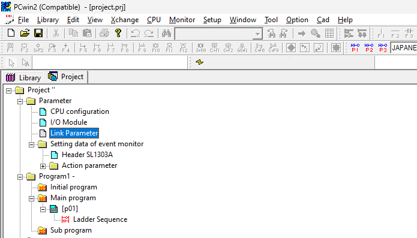Viewport: 417px width, 238px height.
Task: Click the yellow question mark Help icon
Action: coord(118,33)
